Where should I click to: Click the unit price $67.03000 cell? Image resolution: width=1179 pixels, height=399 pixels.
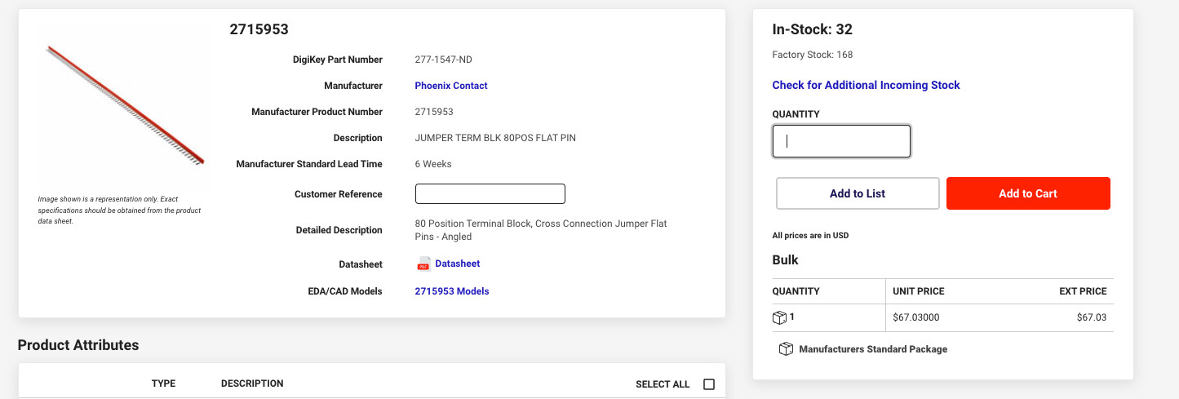coord(918,317)
